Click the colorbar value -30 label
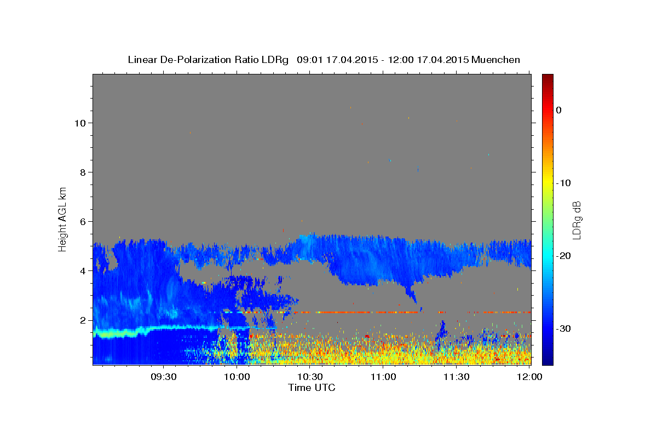Viewport: 657px width, 438px height. (x=563, y=328)
